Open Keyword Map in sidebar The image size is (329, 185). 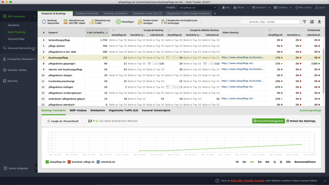[x=16, y=39]
